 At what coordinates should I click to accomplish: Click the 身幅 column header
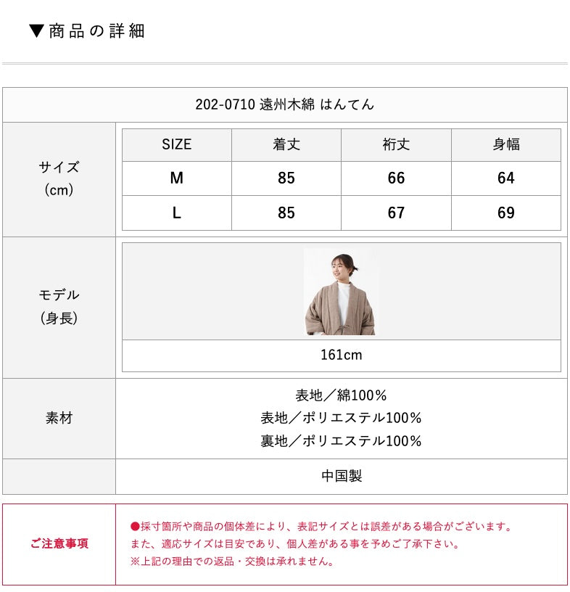click(506, 144)
